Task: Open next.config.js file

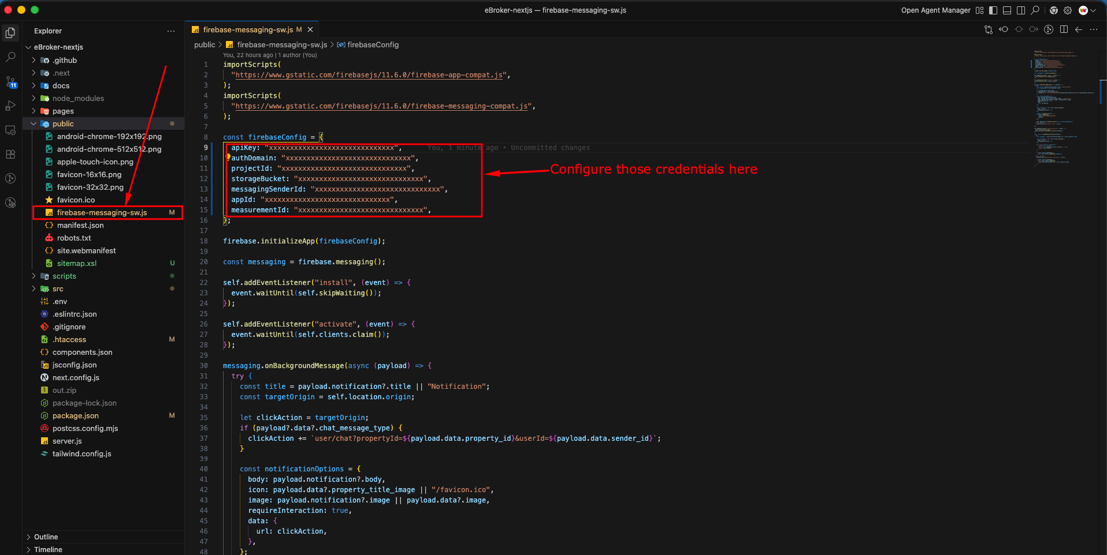Action: tap(76, 377)
